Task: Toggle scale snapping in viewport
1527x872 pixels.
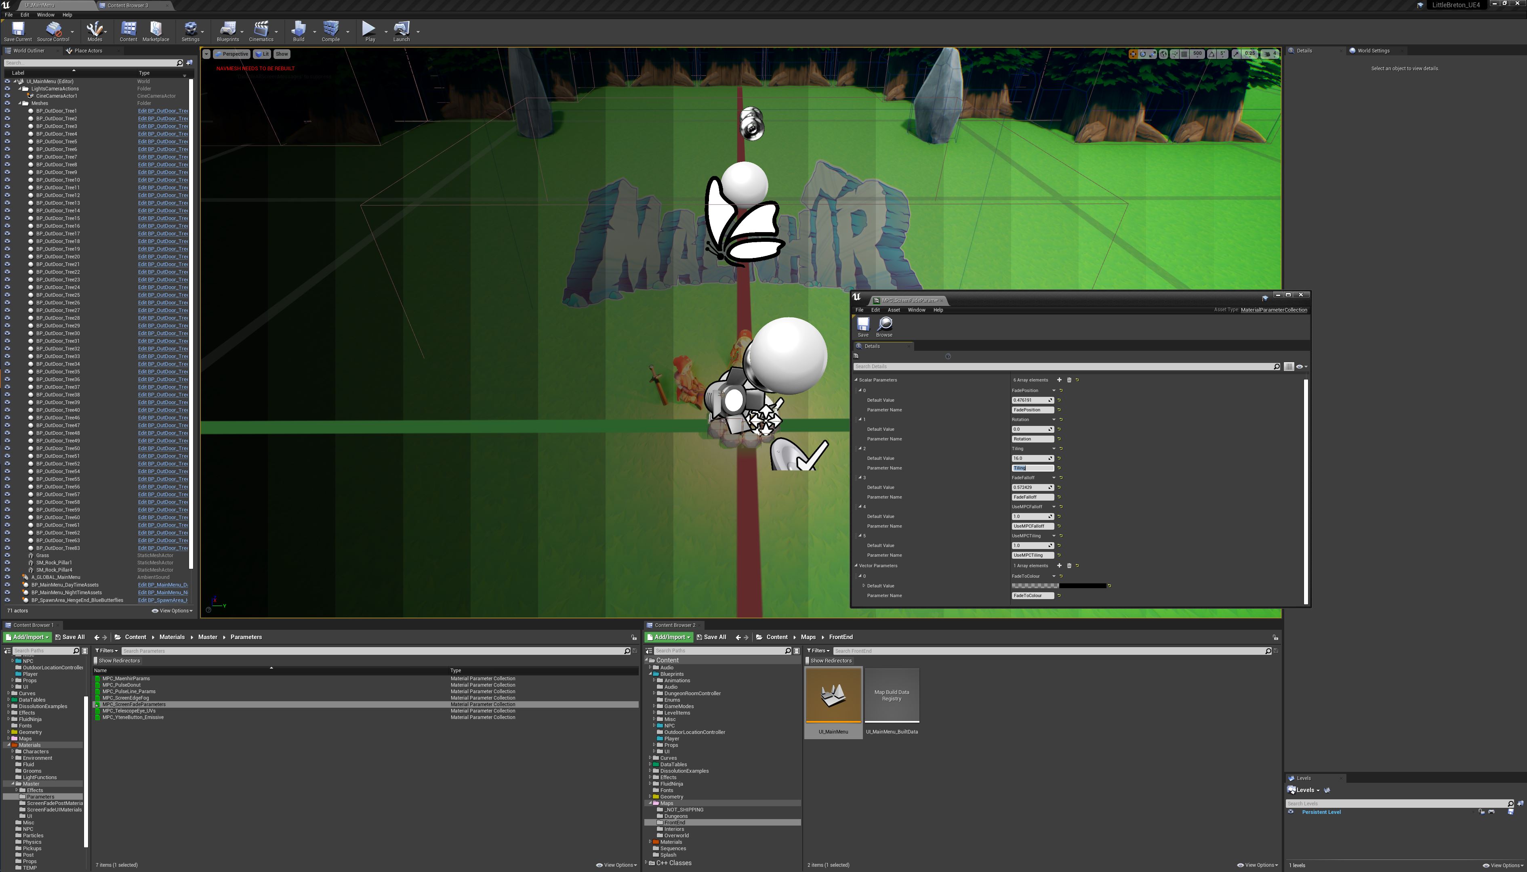Action: coord(1236,54)
